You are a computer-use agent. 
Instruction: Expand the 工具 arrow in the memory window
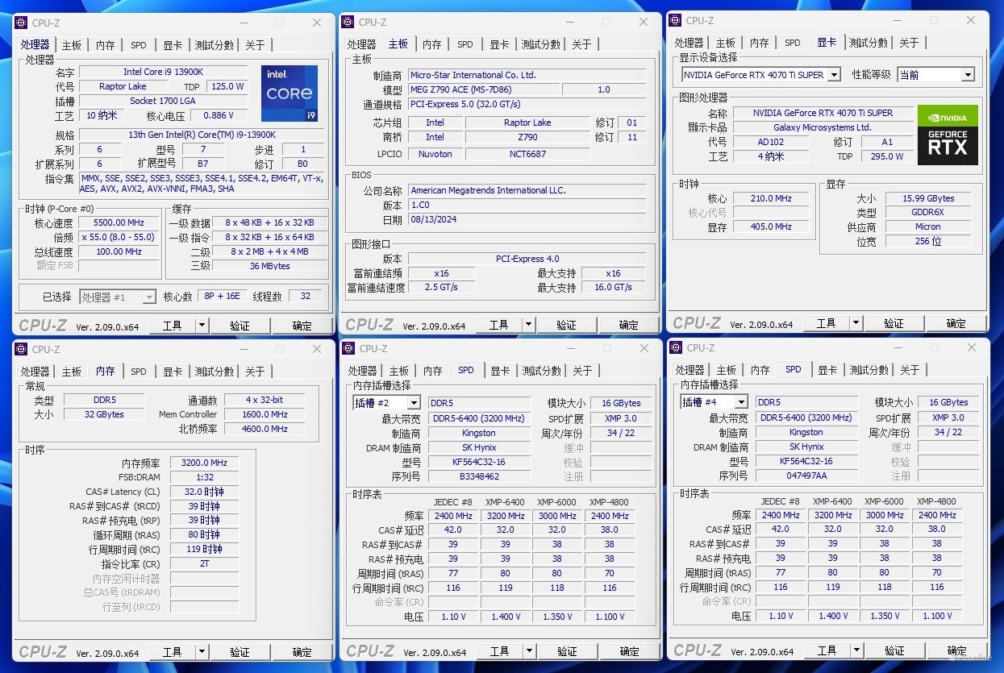click(x=202, y=652)
